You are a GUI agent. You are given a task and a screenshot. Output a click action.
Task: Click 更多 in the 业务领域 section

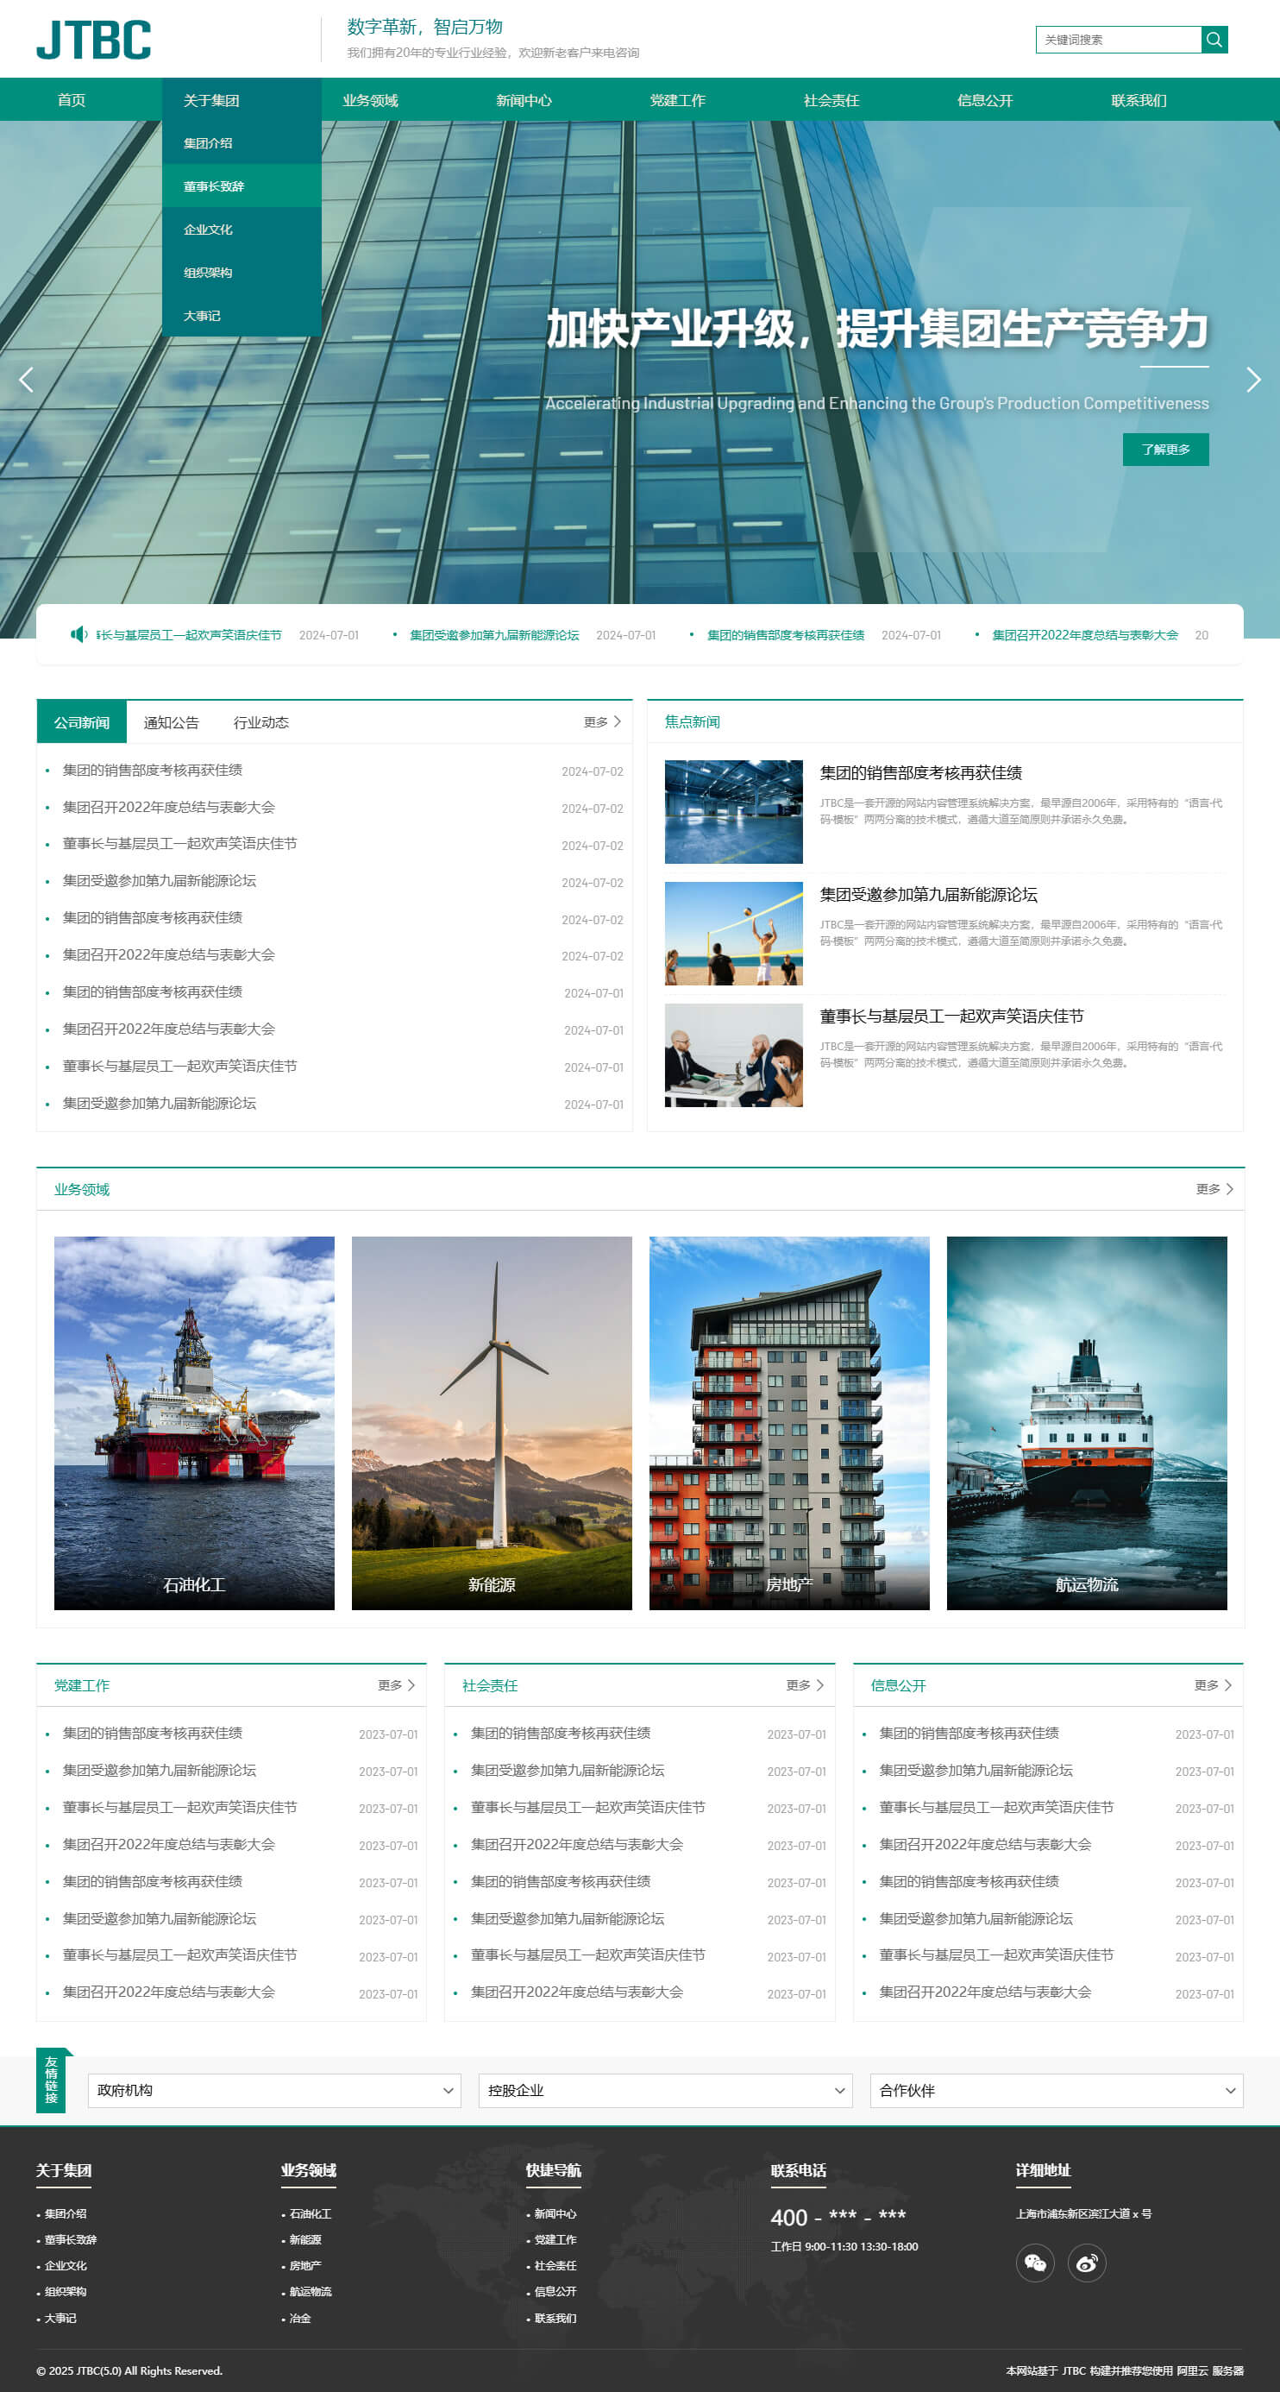click(x=1214, y=1188)
